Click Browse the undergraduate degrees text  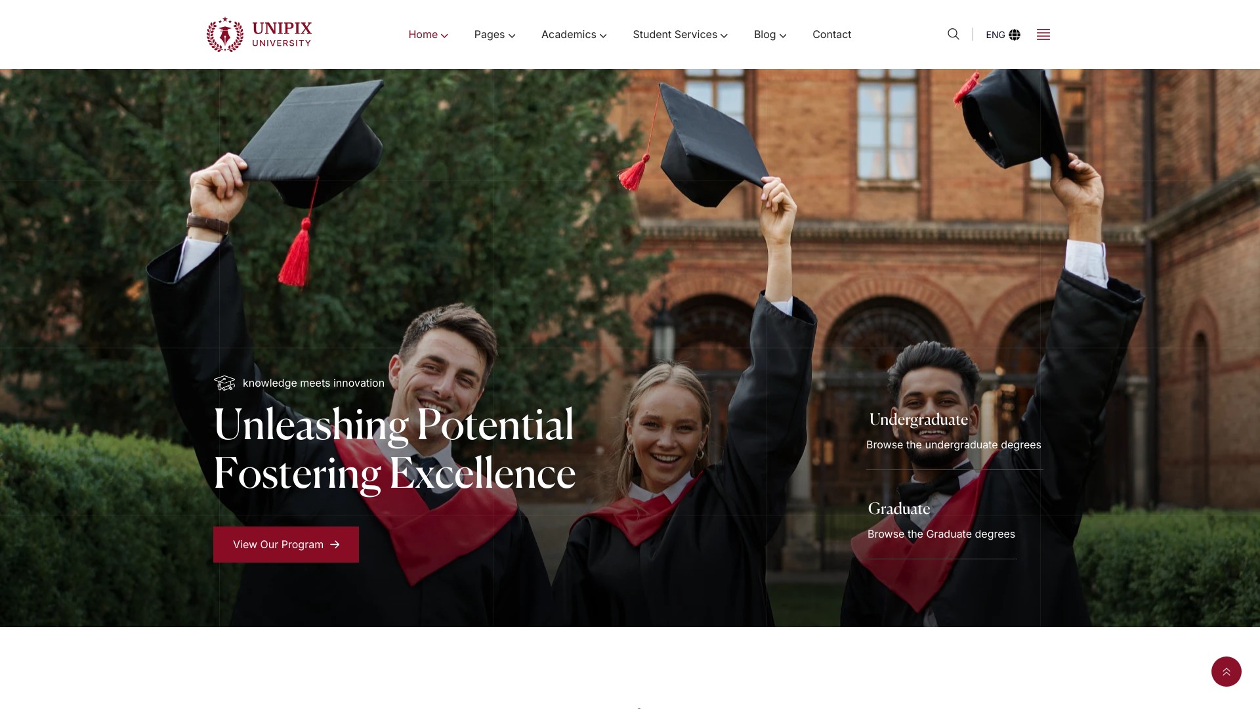click(954, 445)
